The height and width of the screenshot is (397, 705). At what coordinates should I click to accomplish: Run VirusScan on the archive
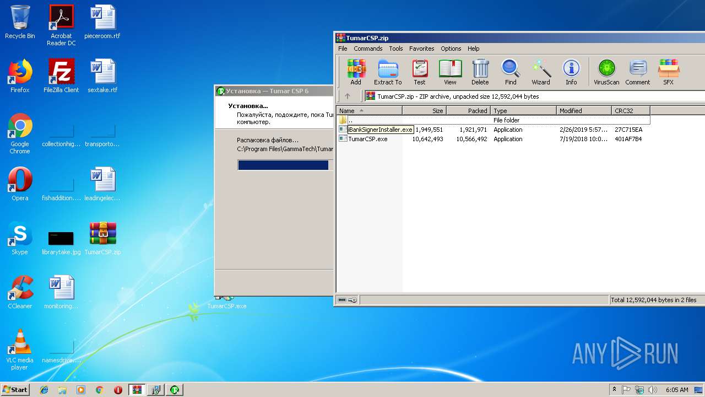click(x=606, y=72)
